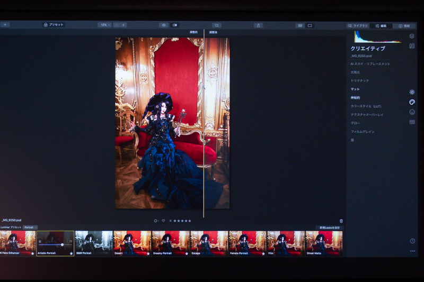Expand テクスチャオーバーレイ tool

coord(367,115)
